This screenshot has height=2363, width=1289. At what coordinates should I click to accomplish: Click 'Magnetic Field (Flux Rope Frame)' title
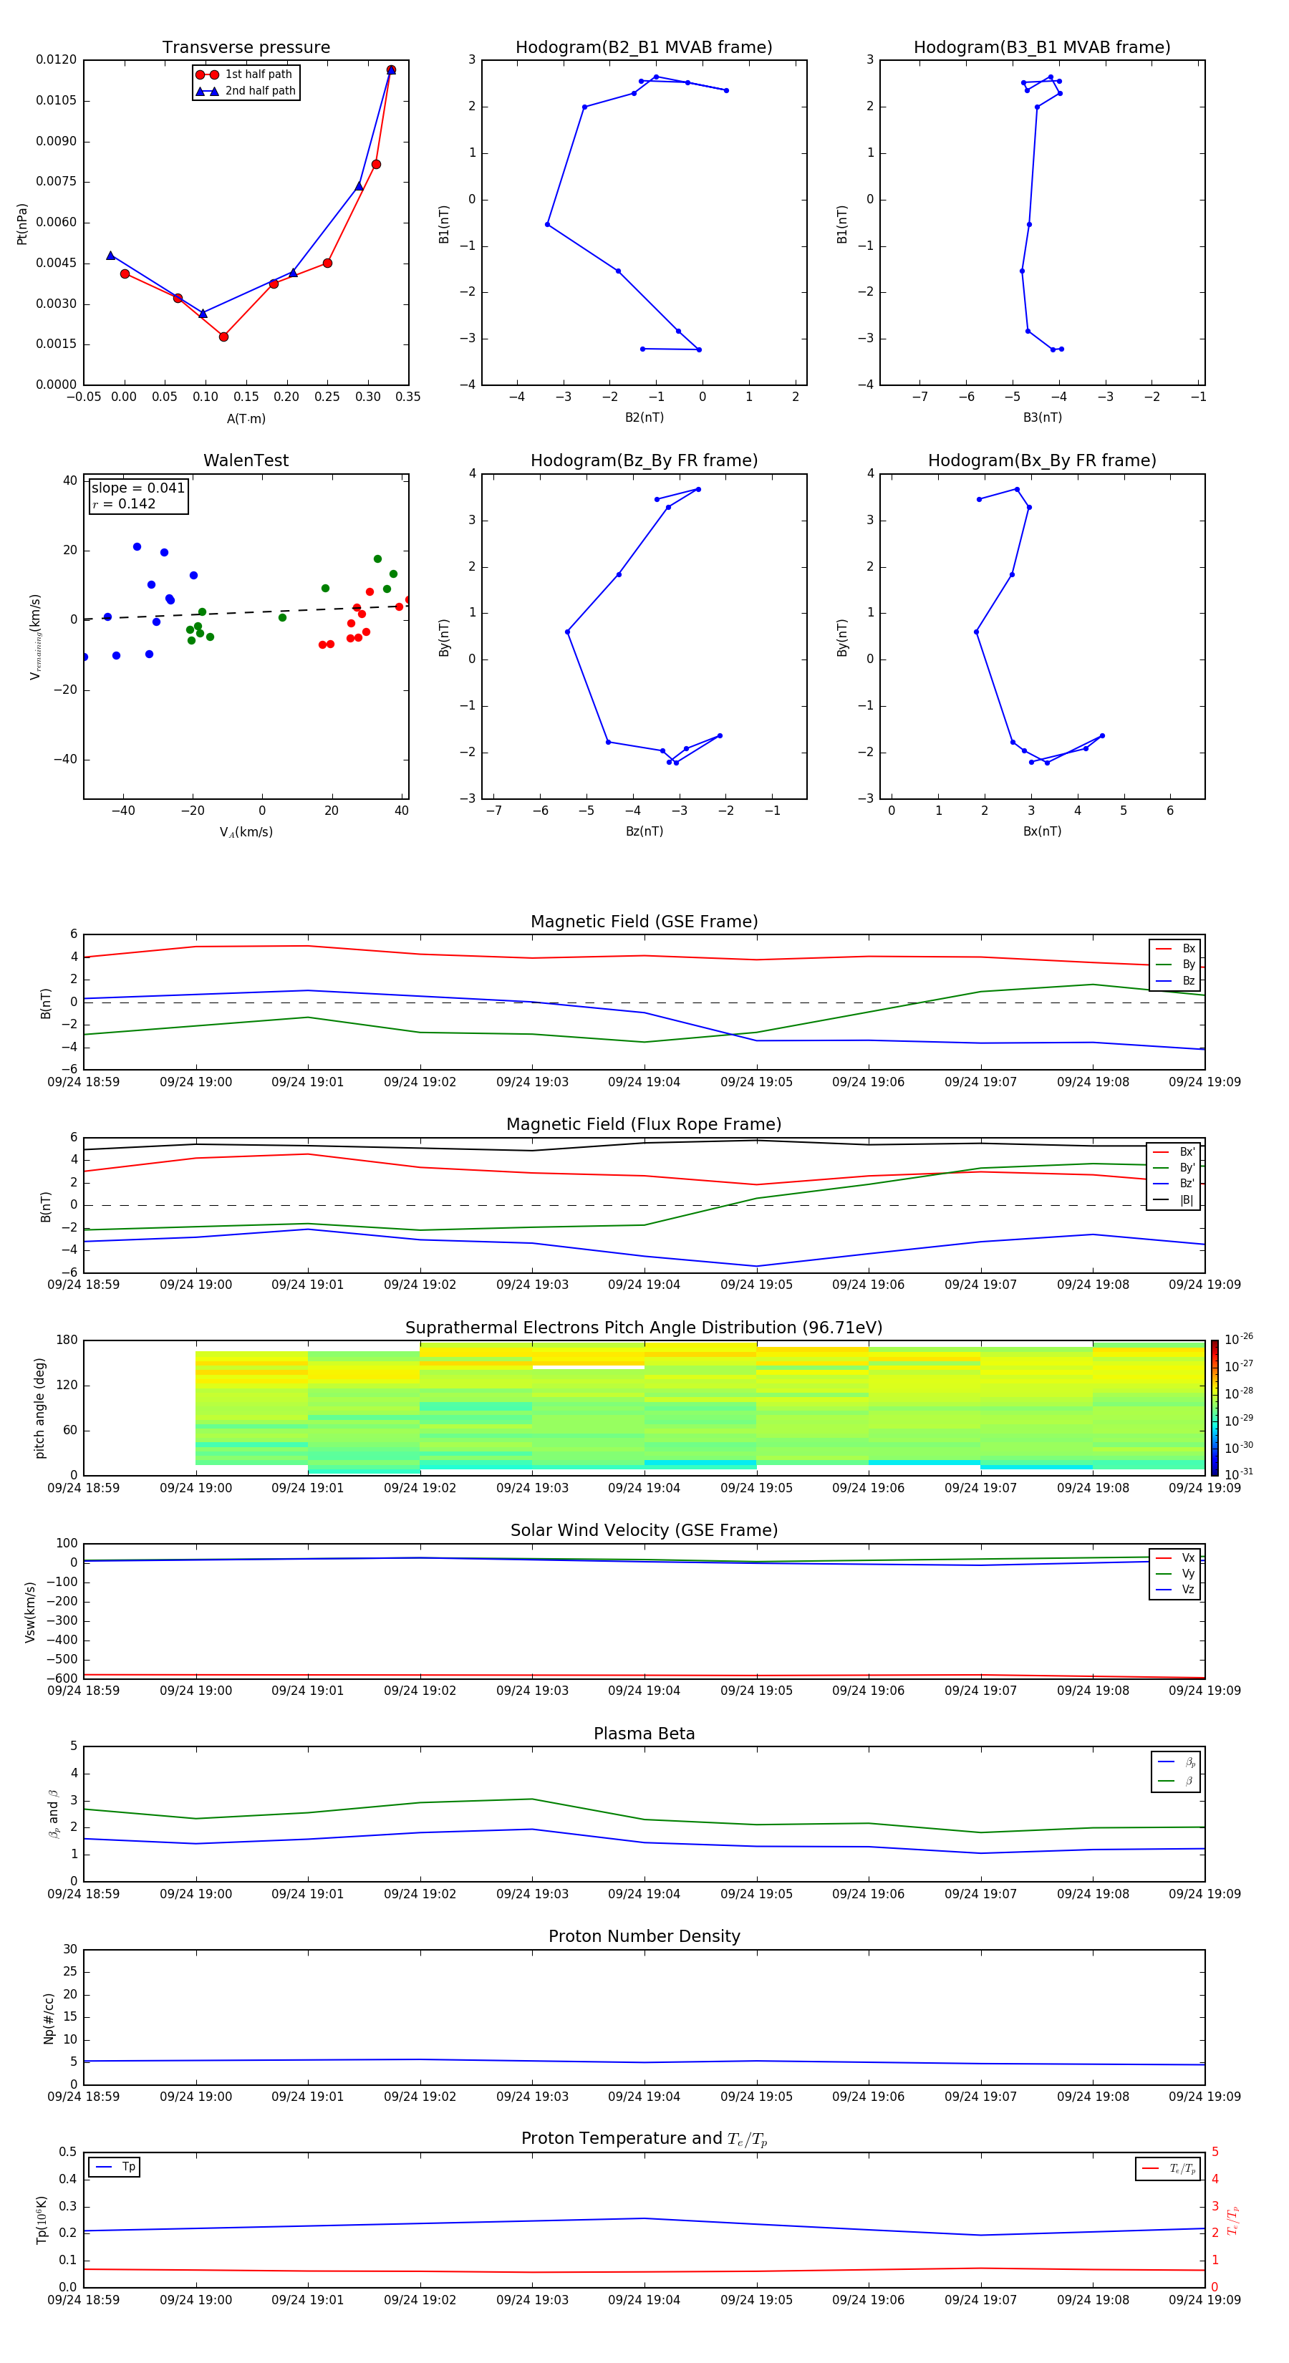[644, 1125]
